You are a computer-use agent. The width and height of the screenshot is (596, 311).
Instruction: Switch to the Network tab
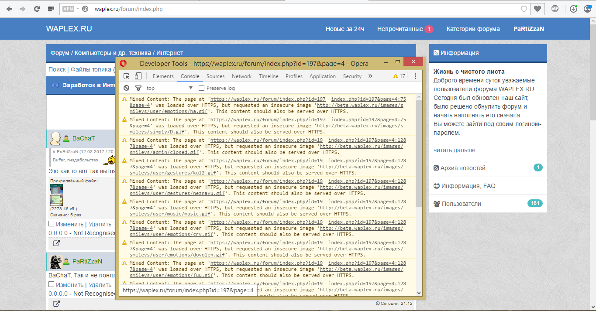coord(241,76)
